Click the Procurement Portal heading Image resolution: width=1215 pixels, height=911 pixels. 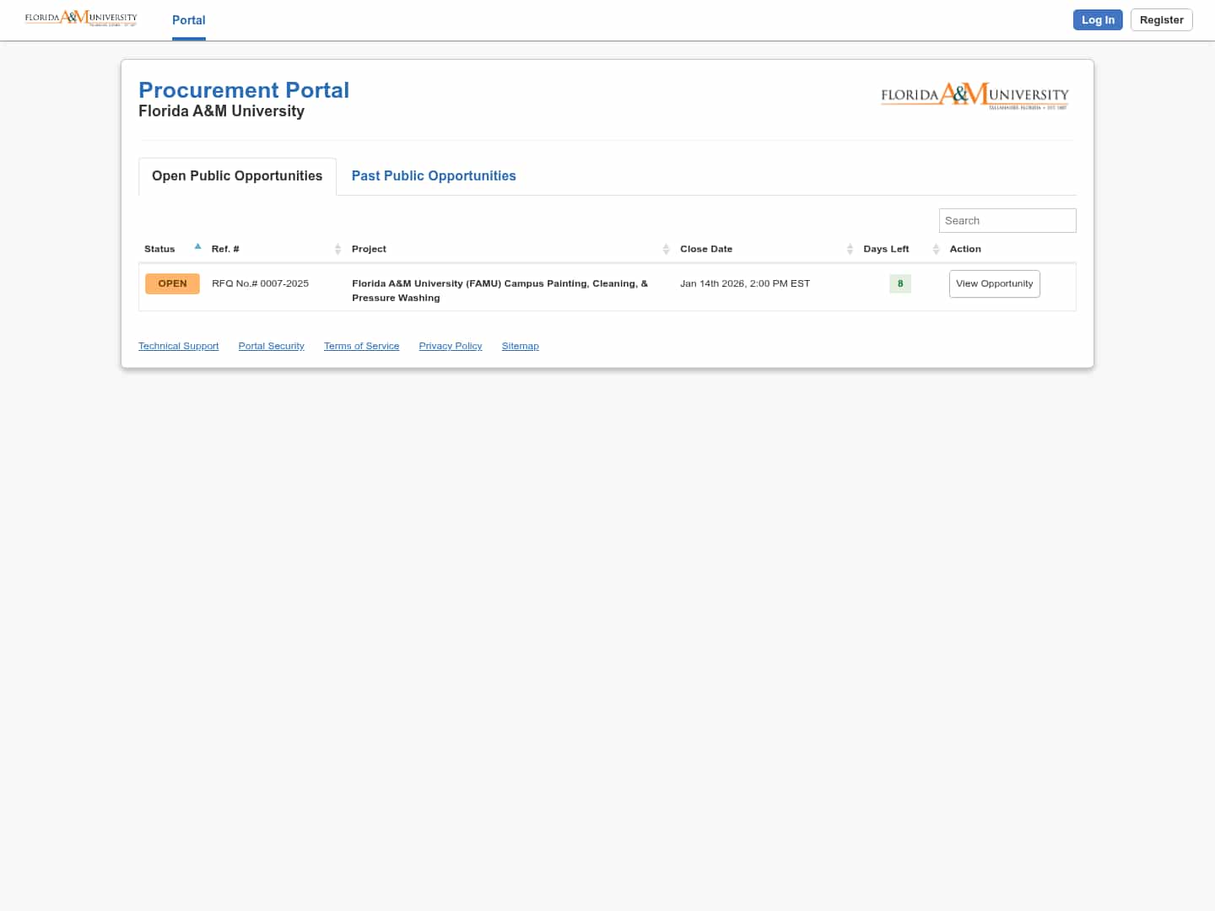244,90
